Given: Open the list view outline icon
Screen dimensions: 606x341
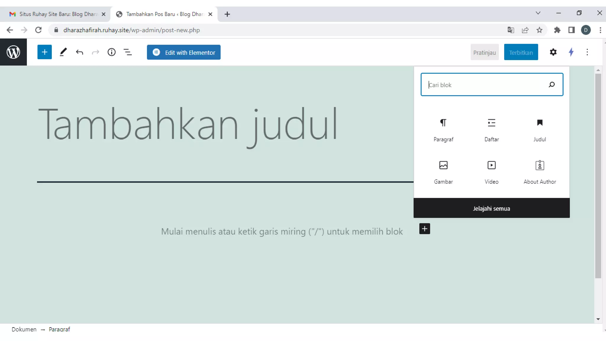Looking at the screenshot, I should pyautogui.click(x=128, y=52).
